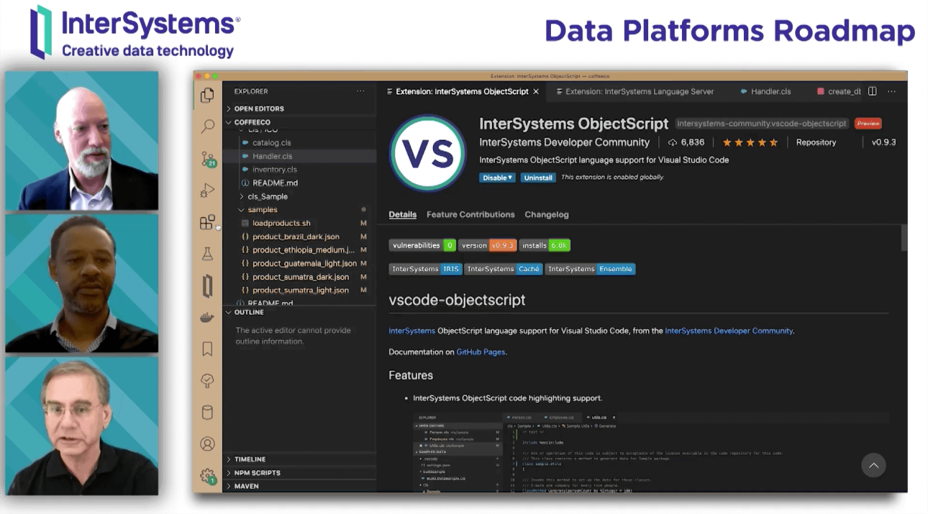Open the Explorer view in activity bar
This screenshot has width=928, height=514.
(208, 95)
